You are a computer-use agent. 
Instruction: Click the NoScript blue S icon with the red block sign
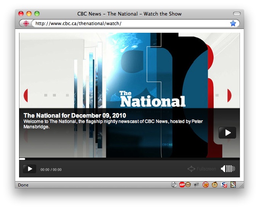[224, 185]
